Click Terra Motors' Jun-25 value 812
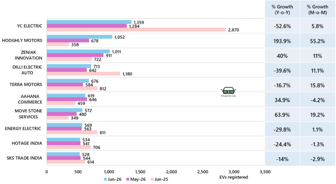The image size is (336, 184). pos(103,89)
